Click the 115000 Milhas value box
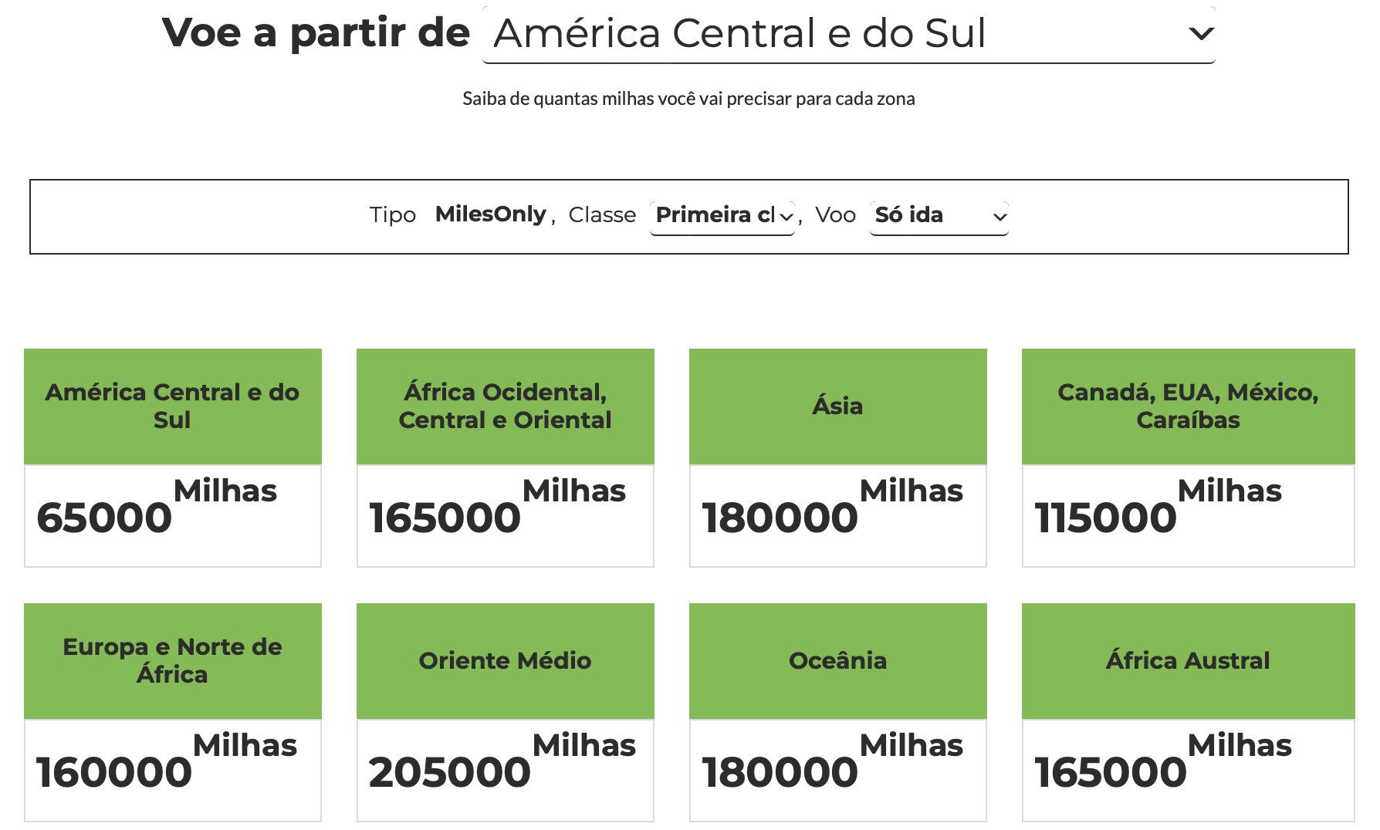The height and width of the screenshot is (830, 1380). tap(1189, 516)
